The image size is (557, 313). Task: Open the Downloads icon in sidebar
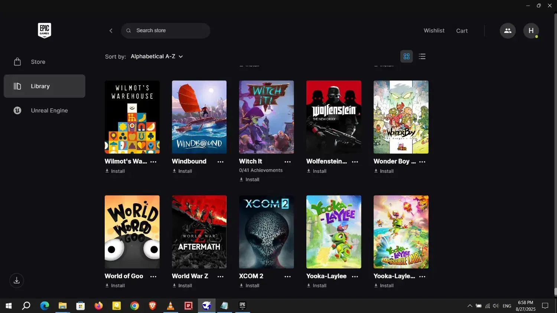(x=17, y=280)
